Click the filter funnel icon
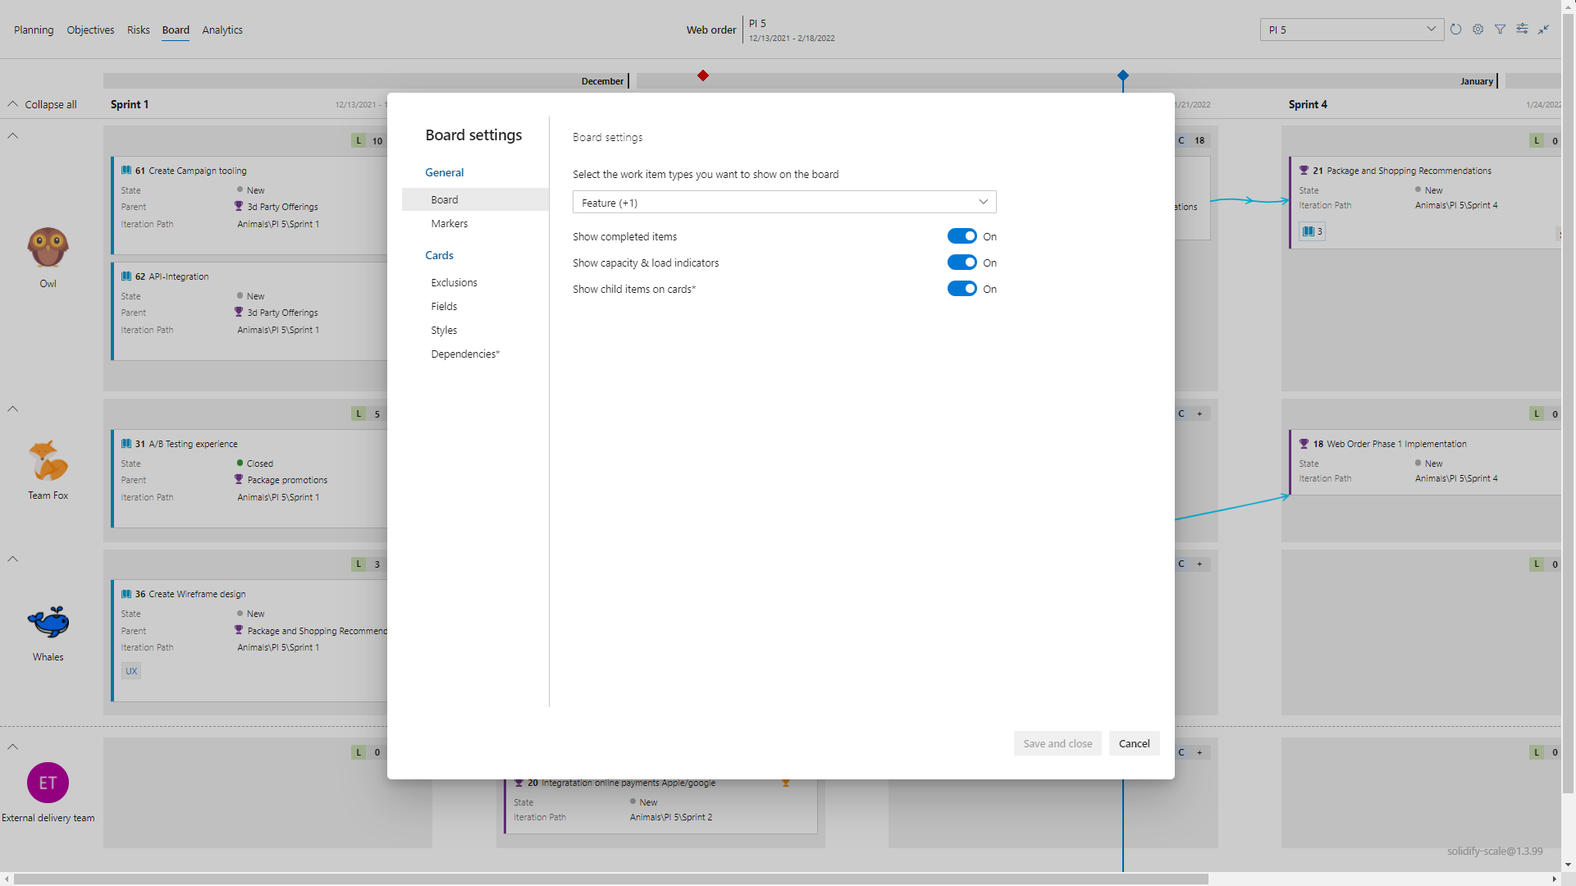The image size is (1576, 886). 1500,30
